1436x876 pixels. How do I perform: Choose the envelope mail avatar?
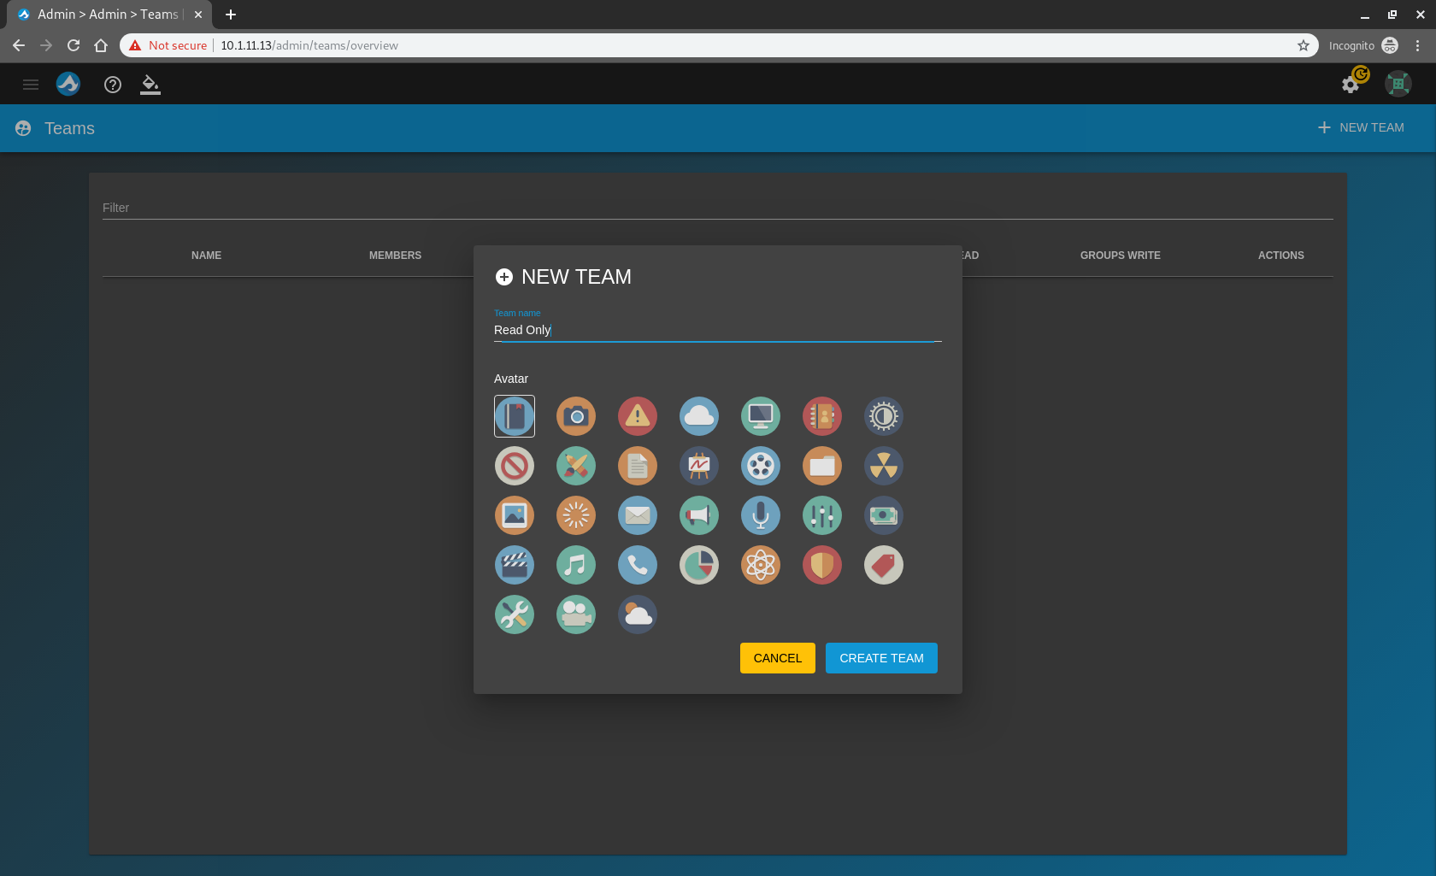(x=638, y=515)
